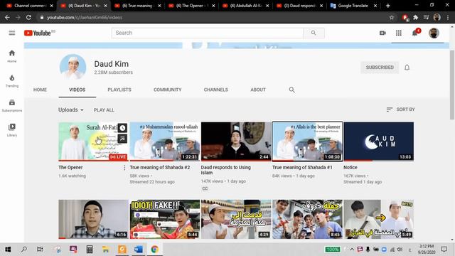The height and width of the screenshot is (256, 455).
Task: Open three-dot menu for The Opener
Action: [124, 168]
